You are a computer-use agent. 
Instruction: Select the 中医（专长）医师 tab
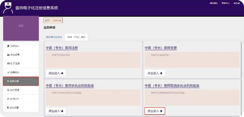[x=76, y=37]
